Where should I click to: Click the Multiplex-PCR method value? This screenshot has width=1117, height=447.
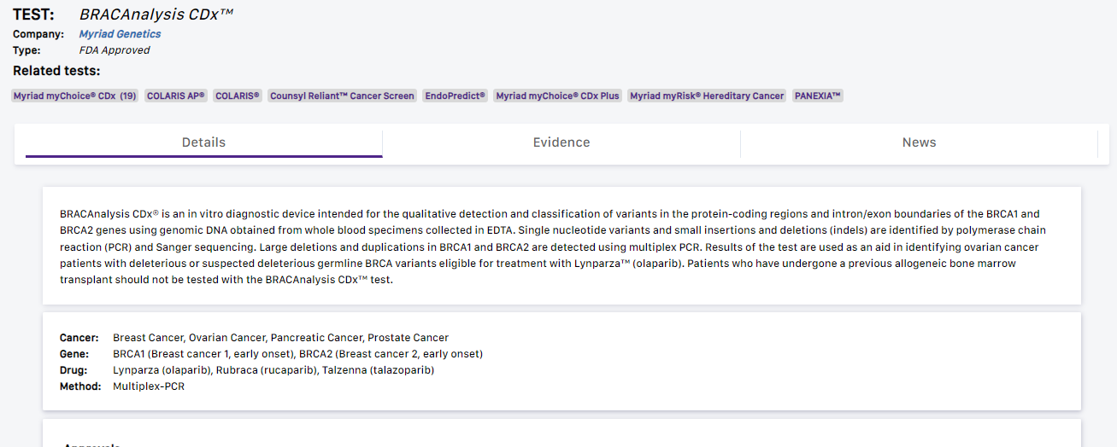pos(149,386)
